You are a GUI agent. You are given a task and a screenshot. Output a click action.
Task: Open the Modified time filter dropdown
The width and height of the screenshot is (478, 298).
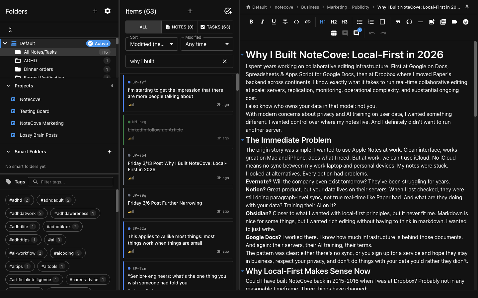point(207,44)
